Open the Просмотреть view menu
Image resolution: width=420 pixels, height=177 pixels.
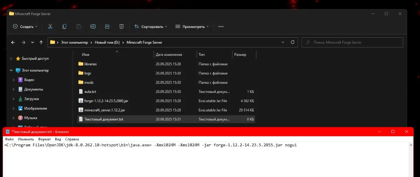click(x=192, y=27)
